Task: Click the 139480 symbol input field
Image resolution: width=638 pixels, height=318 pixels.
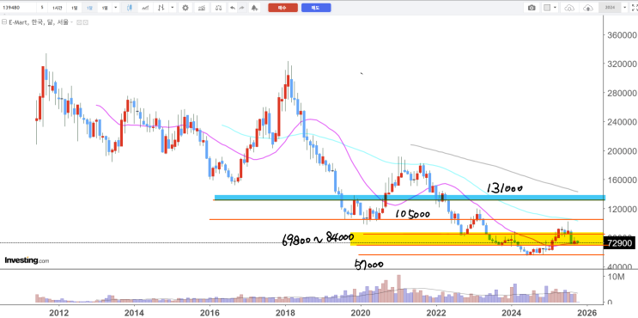Action: (18, 8)
